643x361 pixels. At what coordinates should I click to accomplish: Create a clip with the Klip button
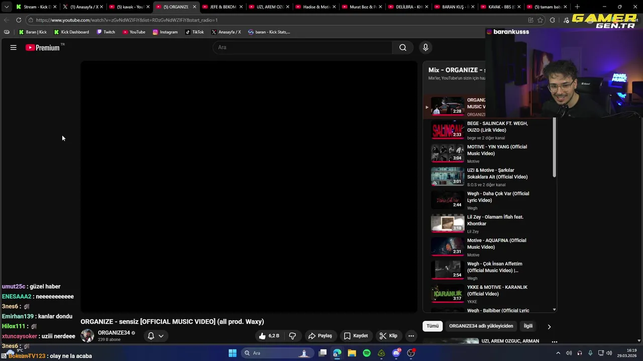coord(388,336)
